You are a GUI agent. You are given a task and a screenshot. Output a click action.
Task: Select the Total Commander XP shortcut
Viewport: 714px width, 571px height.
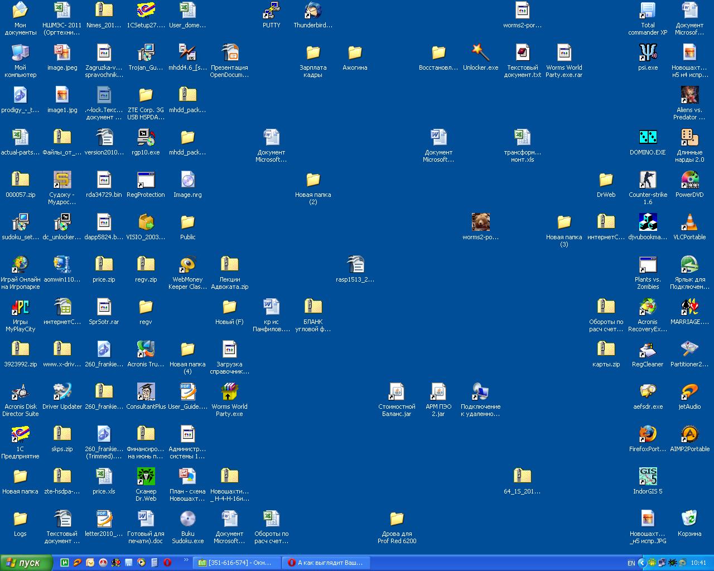[648, 11]
